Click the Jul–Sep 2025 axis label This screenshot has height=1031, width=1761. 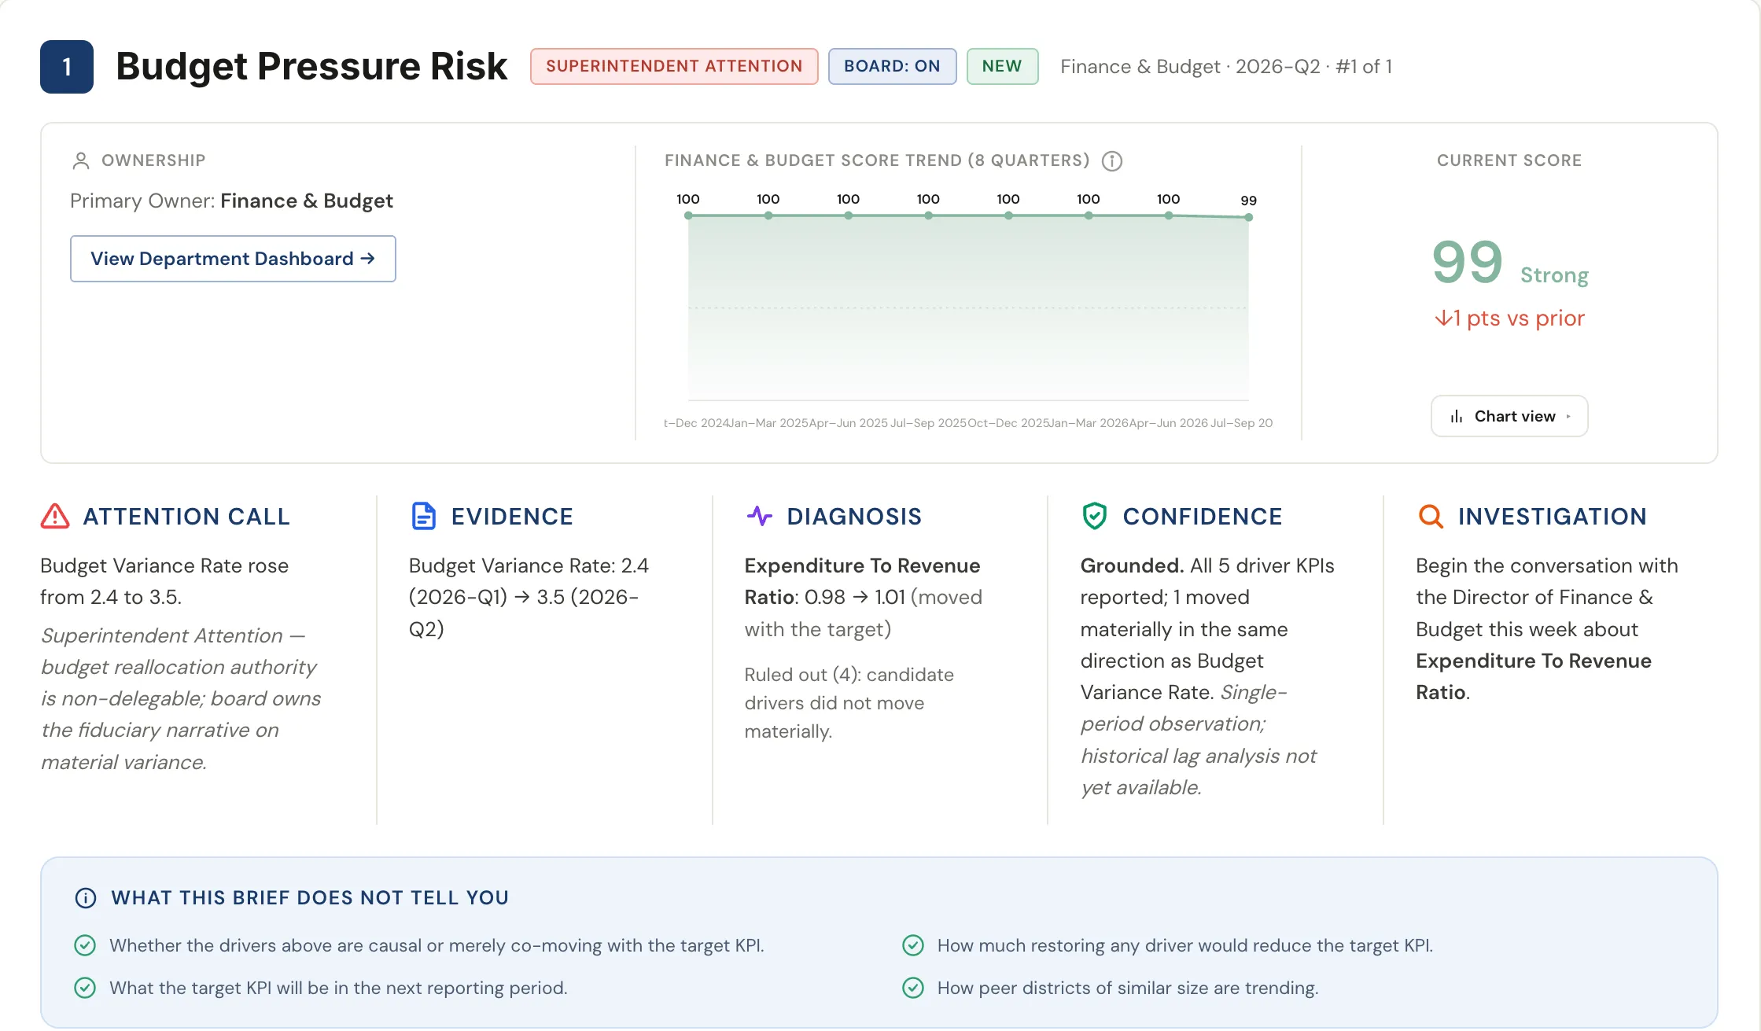928,423
